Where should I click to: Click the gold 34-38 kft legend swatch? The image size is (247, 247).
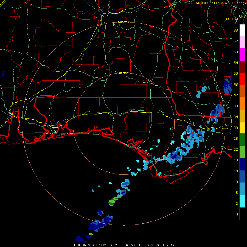(x=242, y=116)
